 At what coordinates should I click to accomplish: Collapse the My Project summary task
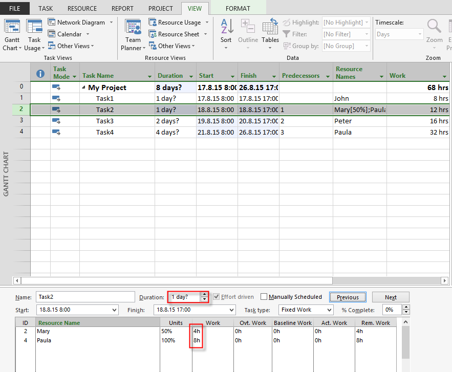(x=83, y=87)
